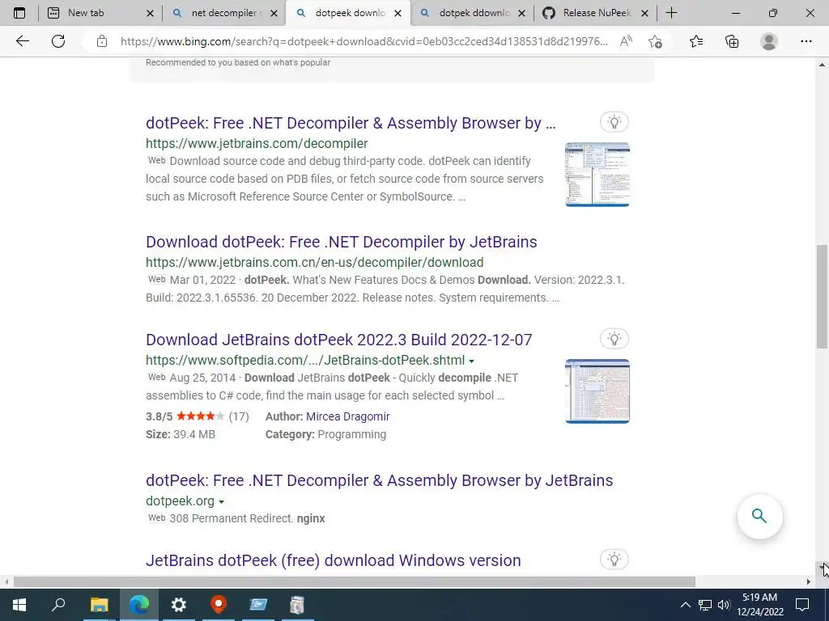Viewport: 829px width, 621px height.
Task: Click the vertical scrollbar thumb
Action: pyautogui.click(x=822, y=296)
